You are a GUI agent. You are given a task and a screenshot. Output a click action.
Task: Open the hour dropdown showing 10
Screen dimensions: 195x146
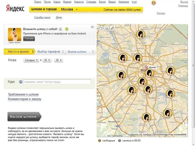click(x=47, y=60)
